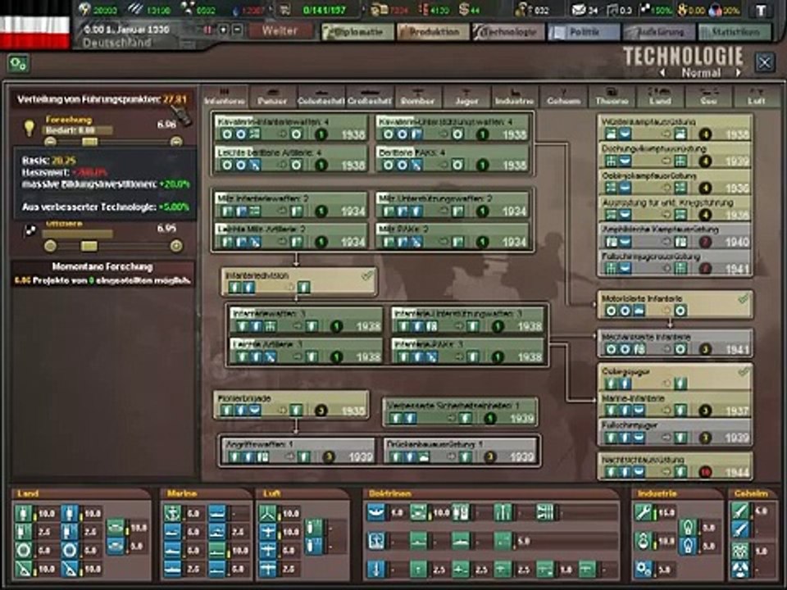Select the Wüstenkampfausrüstung technology entry
The image size is (787, 590).
[675, 128]
